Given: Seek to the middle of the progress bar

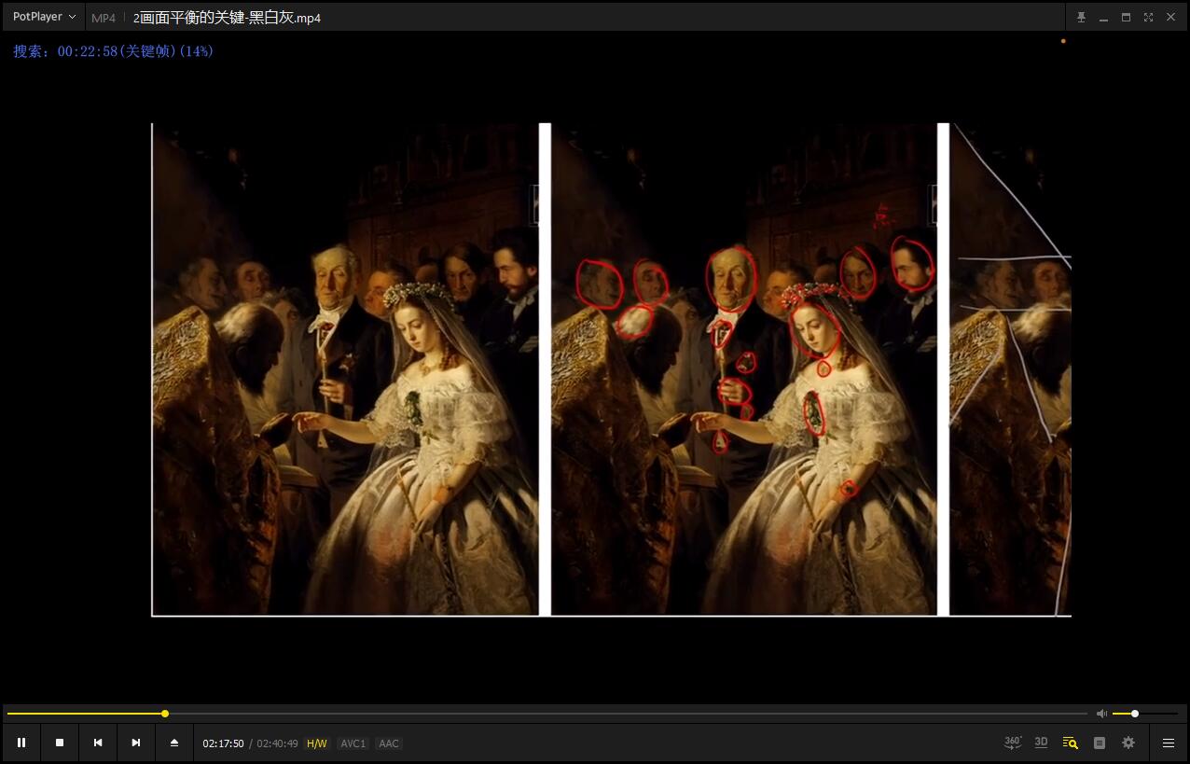Looking at the screenshot, I should (547, 714).
